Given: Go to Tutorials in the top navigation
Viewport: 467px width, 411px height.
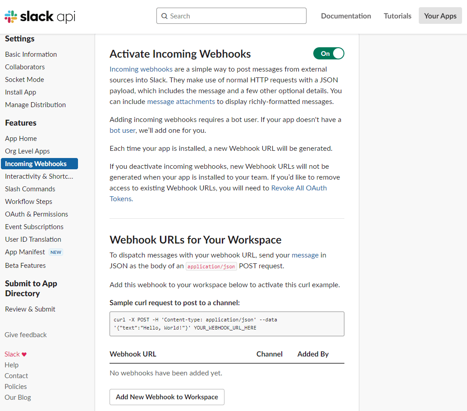Looking at the screenshot, I should [x=397, y=16].
